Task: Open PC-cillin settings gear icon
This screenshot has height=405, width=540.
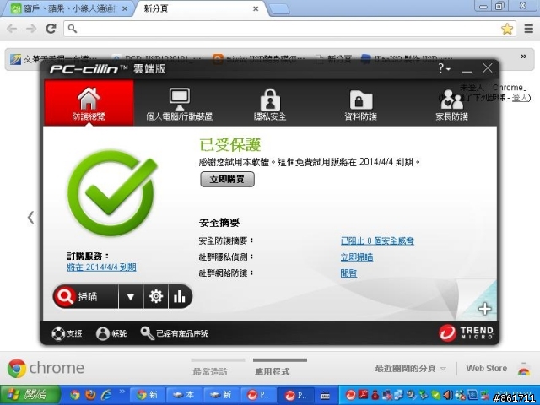Action: click(x=155, y=296)
